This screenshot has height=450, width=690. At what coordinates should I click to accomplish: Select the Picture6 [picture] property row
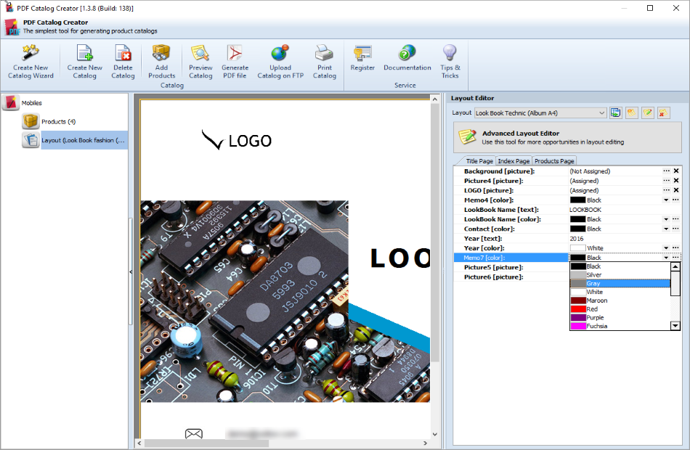tap(511, 277)
